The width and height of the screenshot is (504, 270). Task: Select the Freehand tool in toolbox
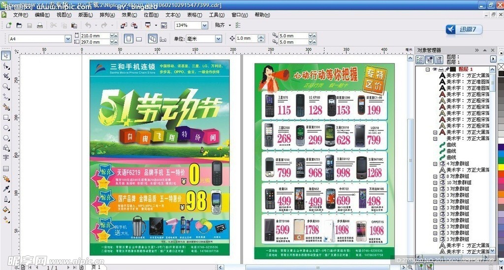click(6, 97)
